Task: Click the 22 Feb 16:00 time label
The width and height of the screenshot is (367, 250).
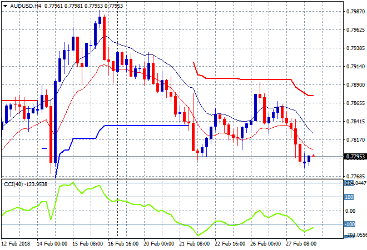Action: tap(230, 244)
